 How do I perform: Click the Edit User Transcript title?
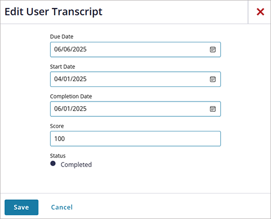pyautogui.click(x=54, y=12)
